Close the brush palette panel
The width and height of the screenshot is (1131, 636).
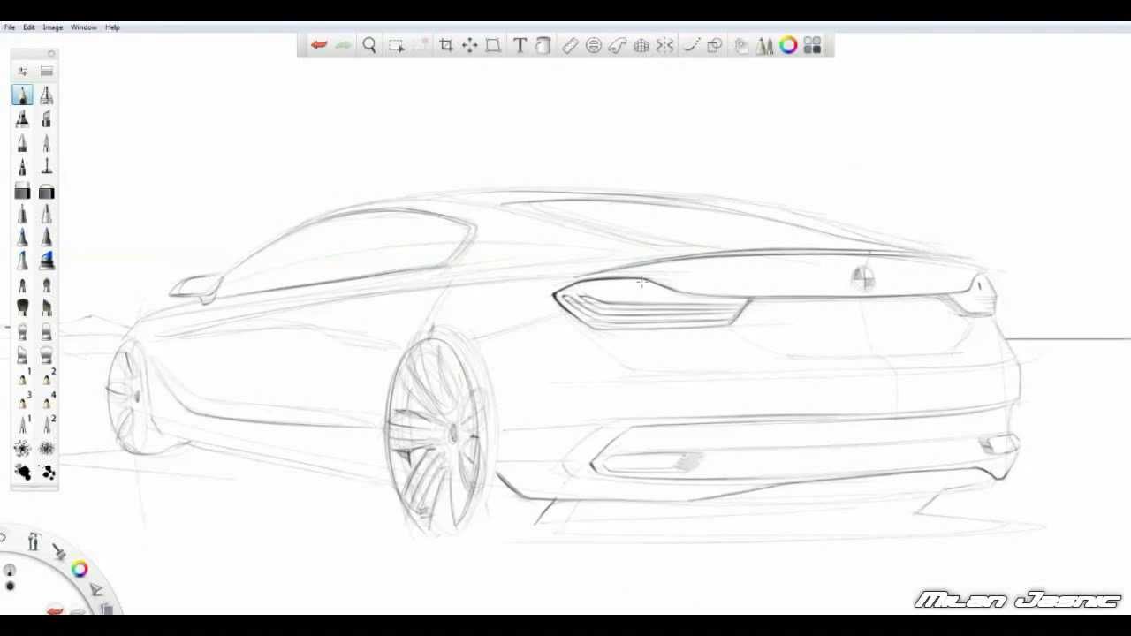(x=51, y=55)
